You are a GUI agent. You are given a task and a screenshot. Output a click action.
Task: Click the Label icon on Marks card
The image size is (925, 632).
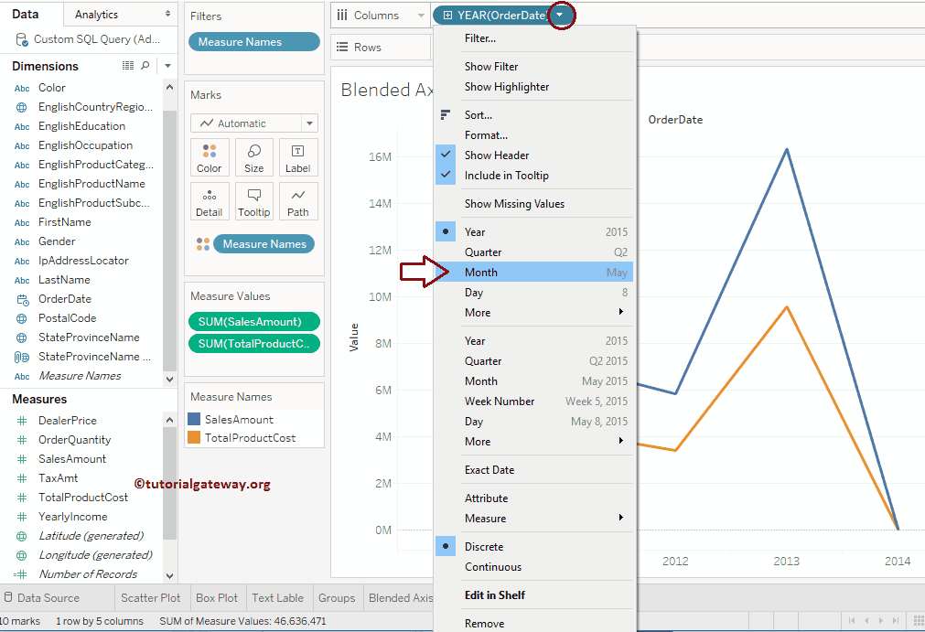(297, 156)
